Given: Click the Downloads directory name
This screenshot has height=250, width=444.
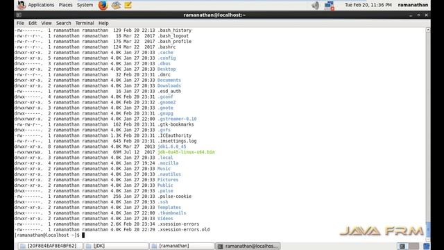Looking at the screenshot, I should 169,85.
